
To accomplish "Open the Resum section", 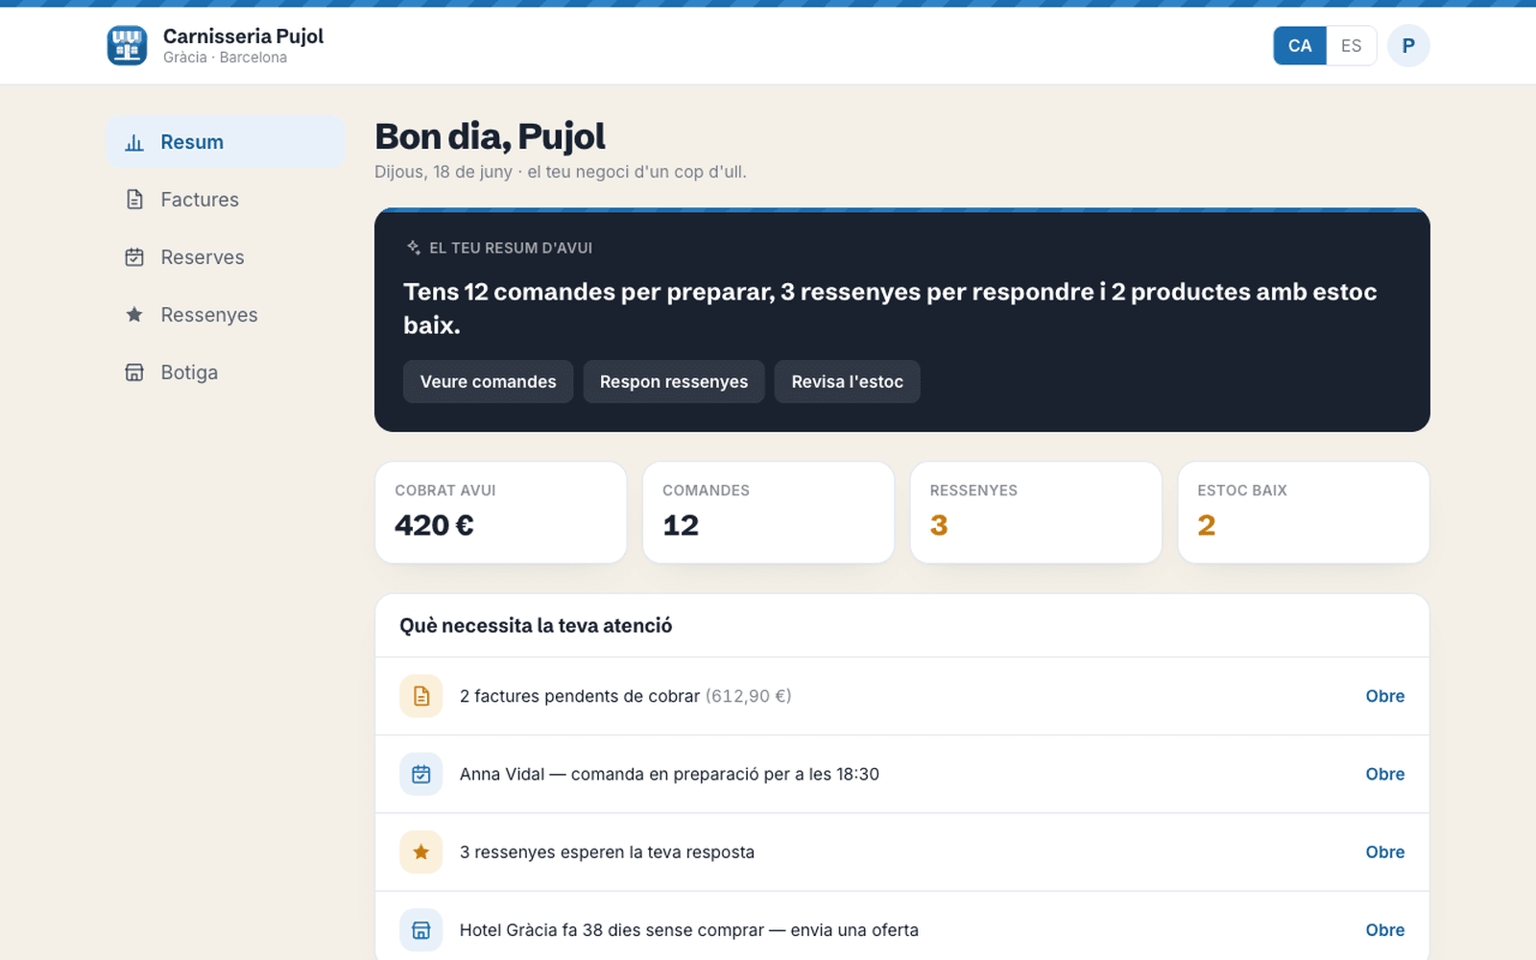I will point(226,142).
